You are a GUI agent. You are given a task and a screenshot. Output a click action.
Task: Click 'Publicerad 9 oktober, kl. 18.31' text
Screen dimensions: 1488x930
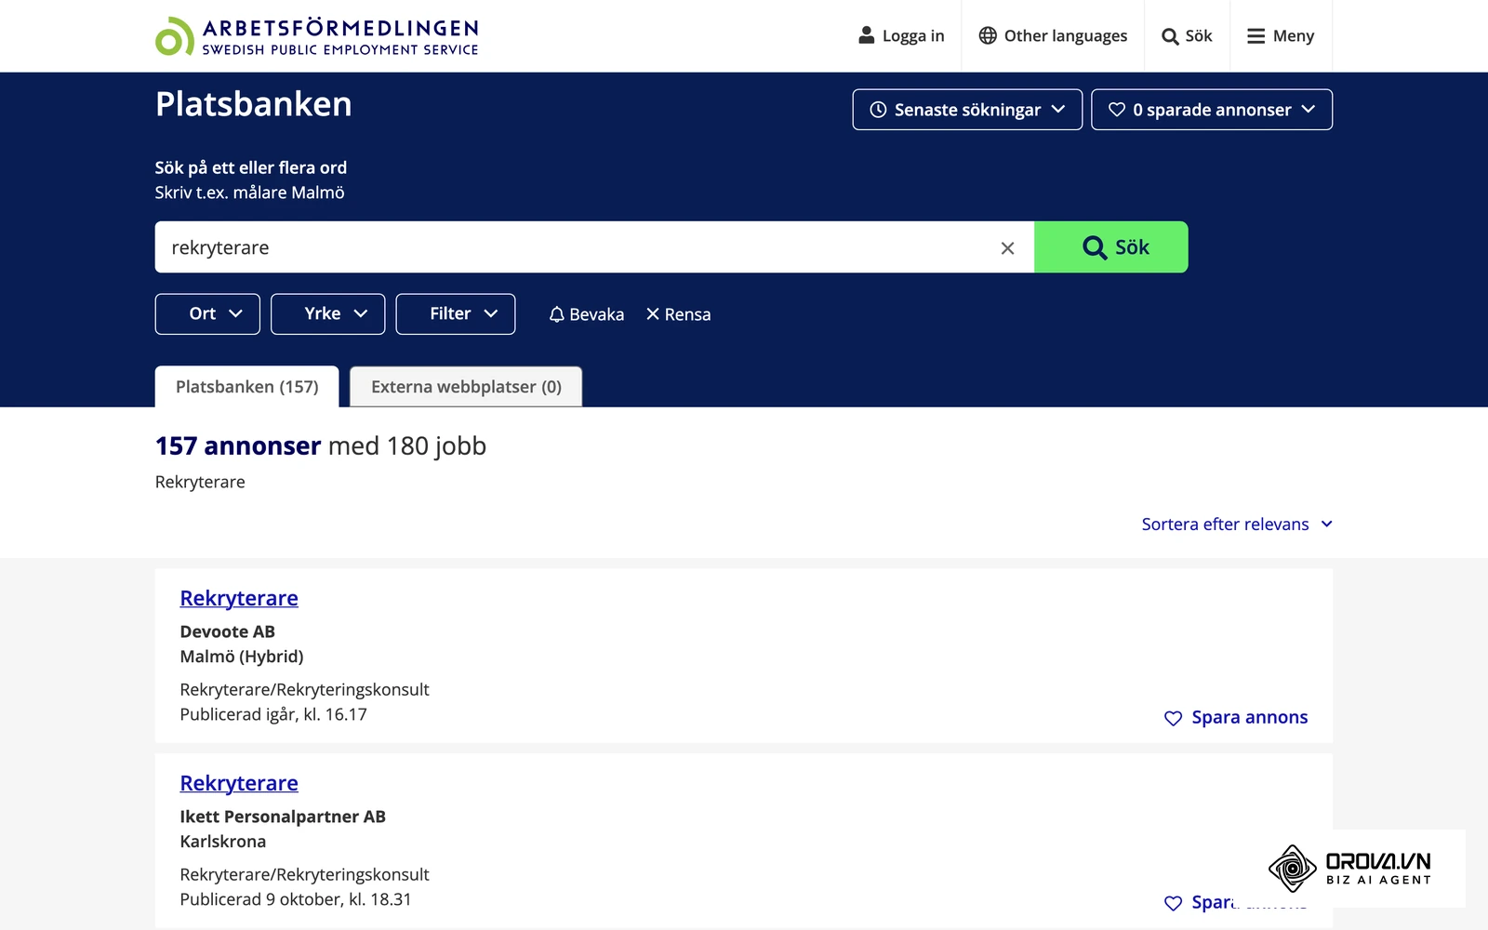tap(296, 899)
